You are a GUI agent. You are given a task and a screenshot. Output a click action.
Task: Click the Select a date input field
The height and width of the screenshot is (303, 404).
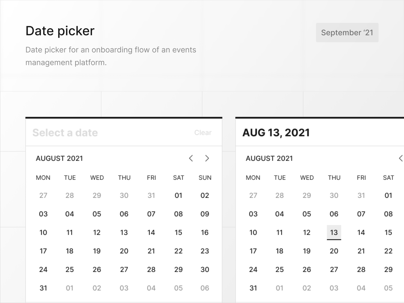pos(65,133)
